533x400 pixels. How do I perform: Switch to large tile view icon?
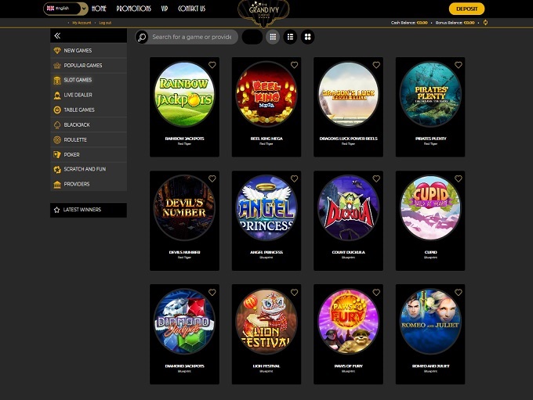[x=307, y=37]
